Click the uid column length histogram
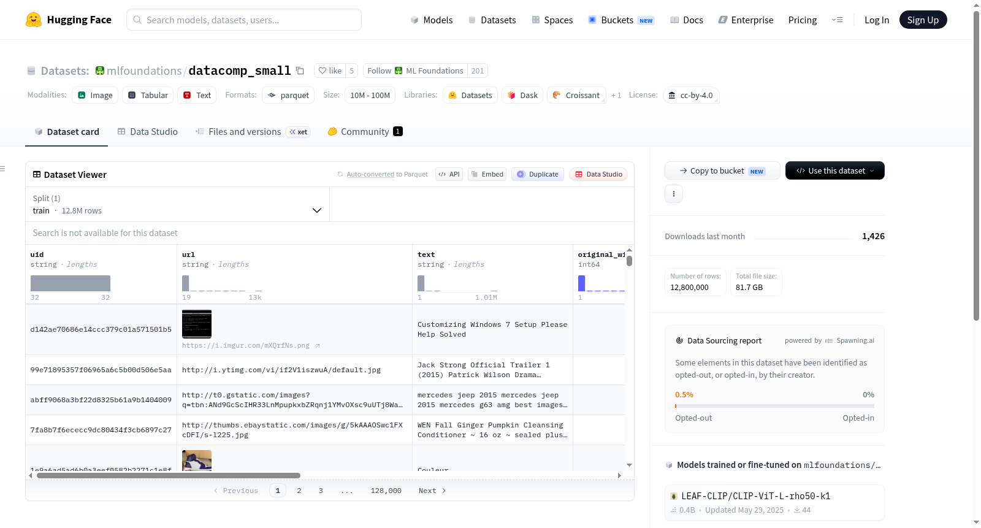This screenshot has height=528, width=981. [71, 283]
